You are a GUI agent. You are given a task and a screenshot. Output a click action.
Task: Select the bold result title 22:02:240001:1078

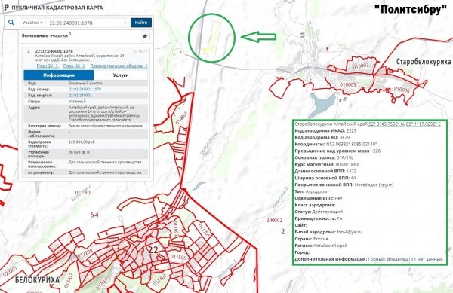point(54,51)
